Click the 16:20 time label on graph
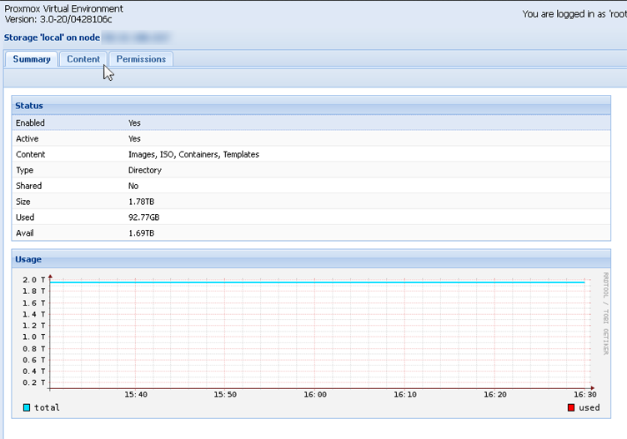The width and height of the screenshot is (627, 439). (x=495, y=395)
